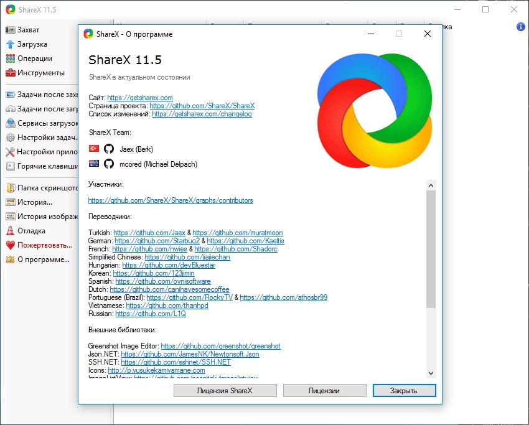Click the vertical scrollbar thumb in About dialog
This screenshot has width=529, height=425.
(431, 249)
